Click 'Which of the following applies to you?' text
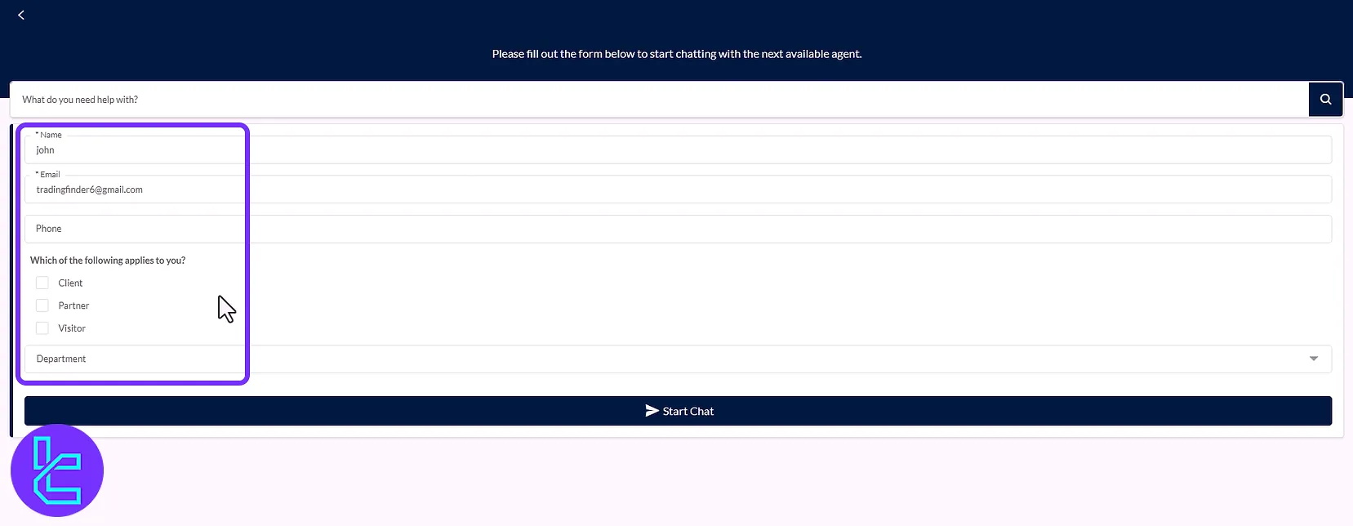Viewport: 1353px width, 526px height. tap(108, 261)
